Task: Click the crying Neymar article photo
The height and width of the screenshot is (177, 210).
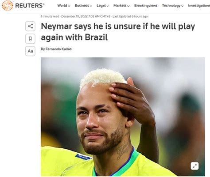Action: [x=123, y=117]
